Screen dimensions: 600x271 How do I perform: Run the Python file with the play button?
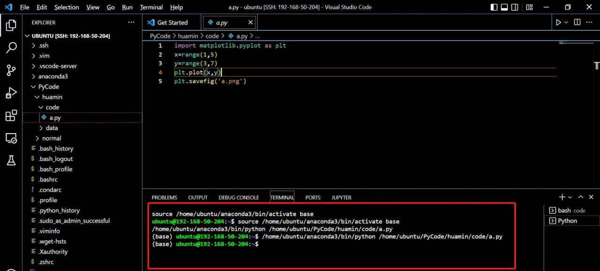pos(558,22)
